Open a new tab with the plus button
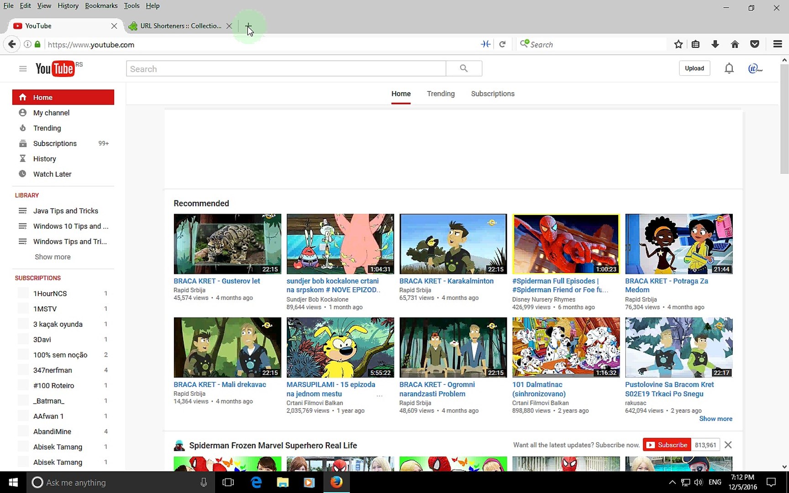The image size is (789, 493). [248, 26]
